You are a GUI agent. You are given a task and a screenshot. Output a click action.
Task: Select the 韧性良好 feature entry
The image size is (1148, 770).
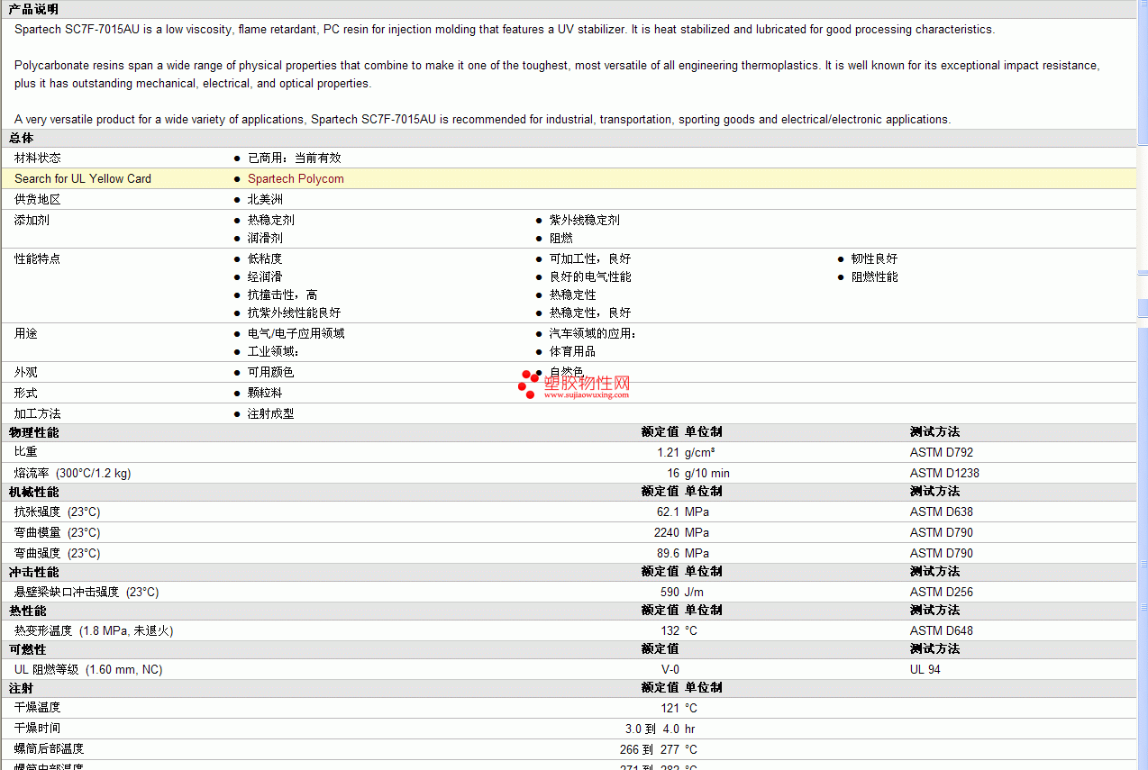coord(875,258)
